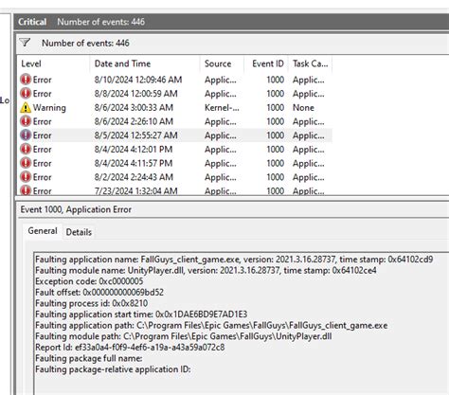Click the Faulting module name line
Image resolution: width=449 pixels, height=395 pixels.
(206, 270)
